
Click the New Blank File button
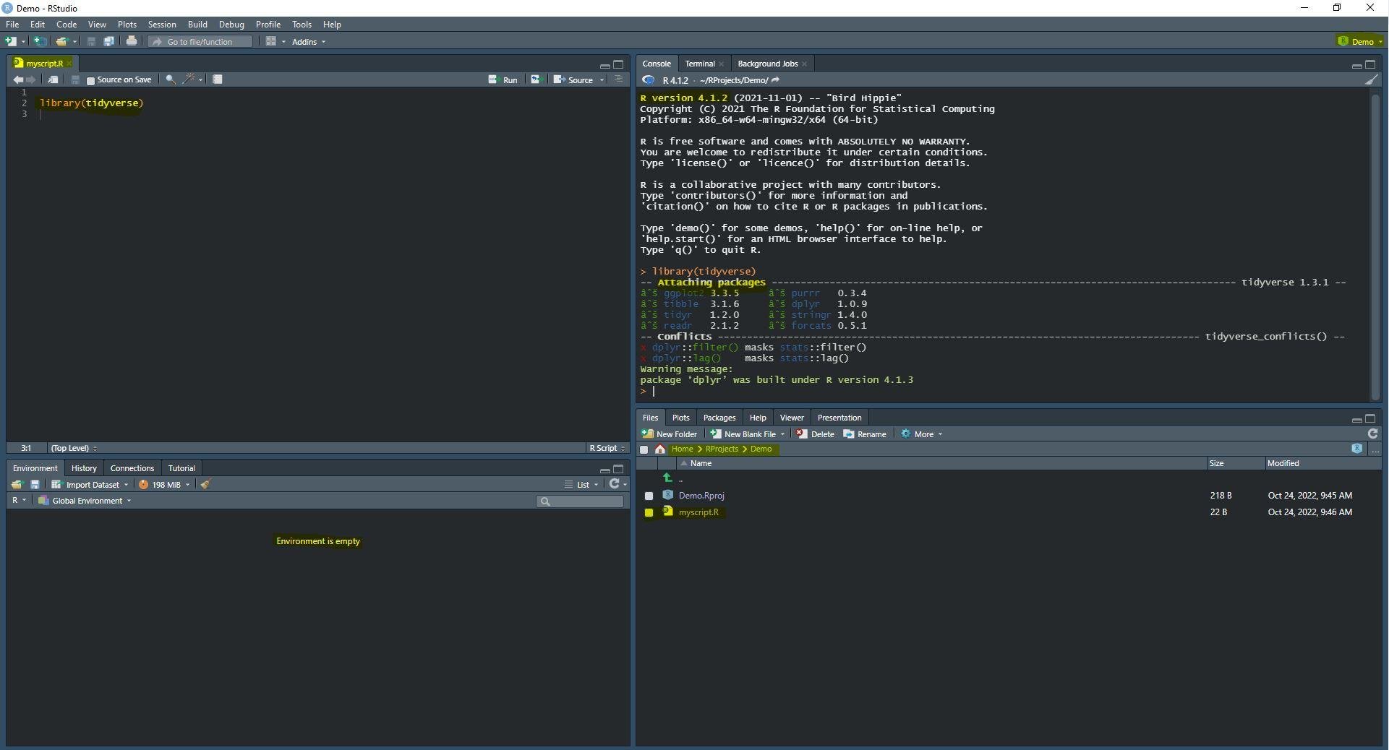[x=743, y=434]
